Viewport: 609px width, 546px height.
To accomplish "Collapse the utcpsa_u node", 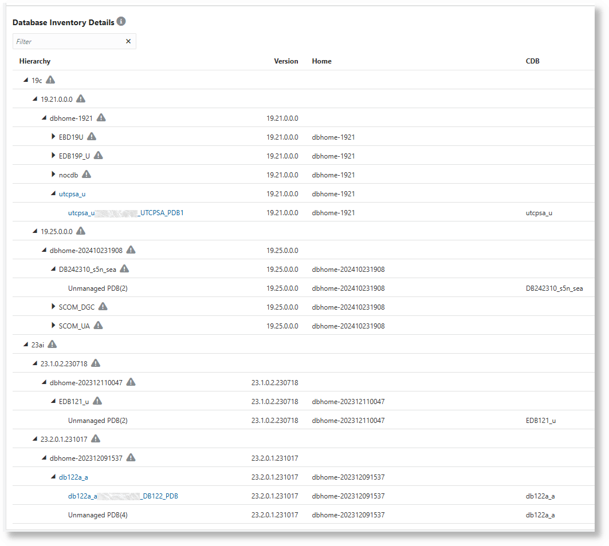I will click(x=53, y=193).
